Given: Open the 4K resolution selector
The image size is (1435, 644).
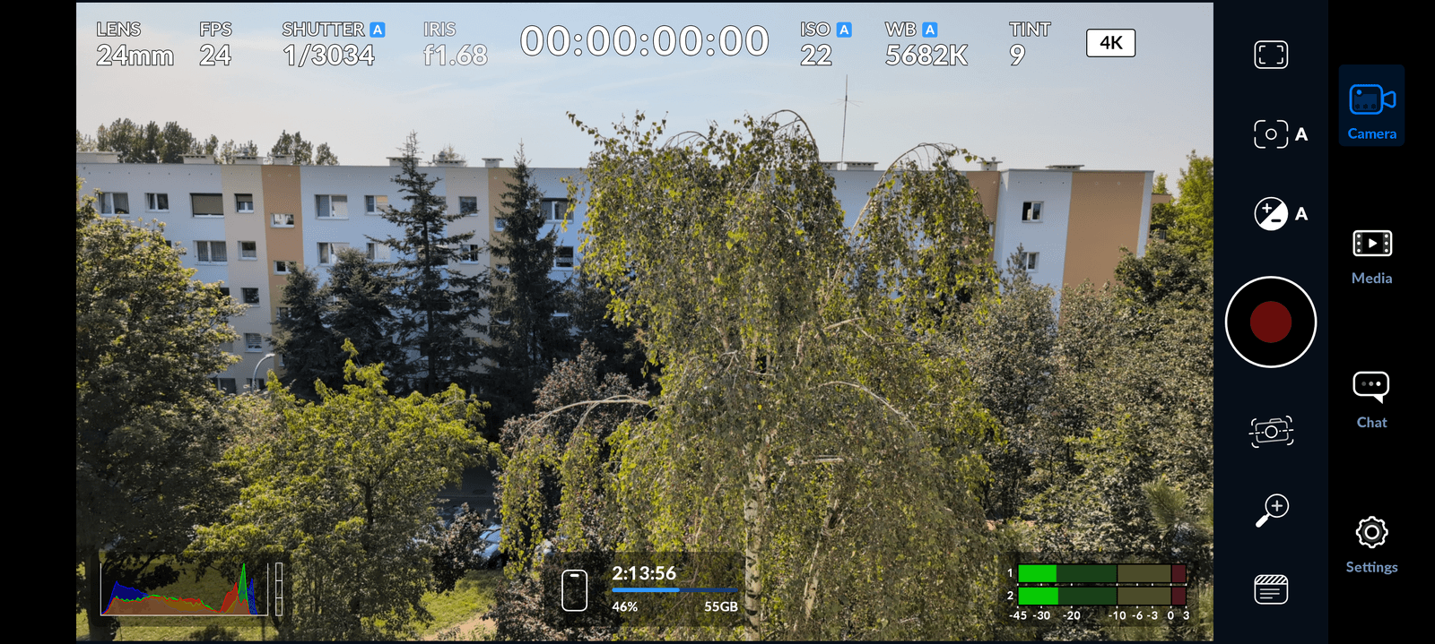Looking at the screenshot, I should 1110,43.
